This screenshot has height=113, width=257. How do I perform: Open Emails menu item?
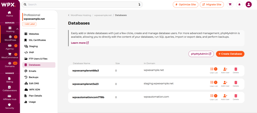(x=39, y=71)
